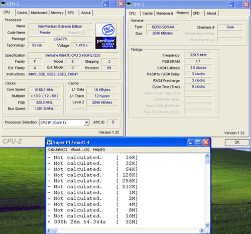
Task: Close the left CPU-Z window
Action: (120, 4)
